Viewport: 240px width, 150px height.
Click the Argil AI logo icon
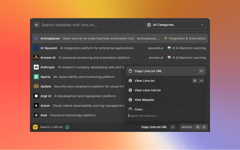36,96
